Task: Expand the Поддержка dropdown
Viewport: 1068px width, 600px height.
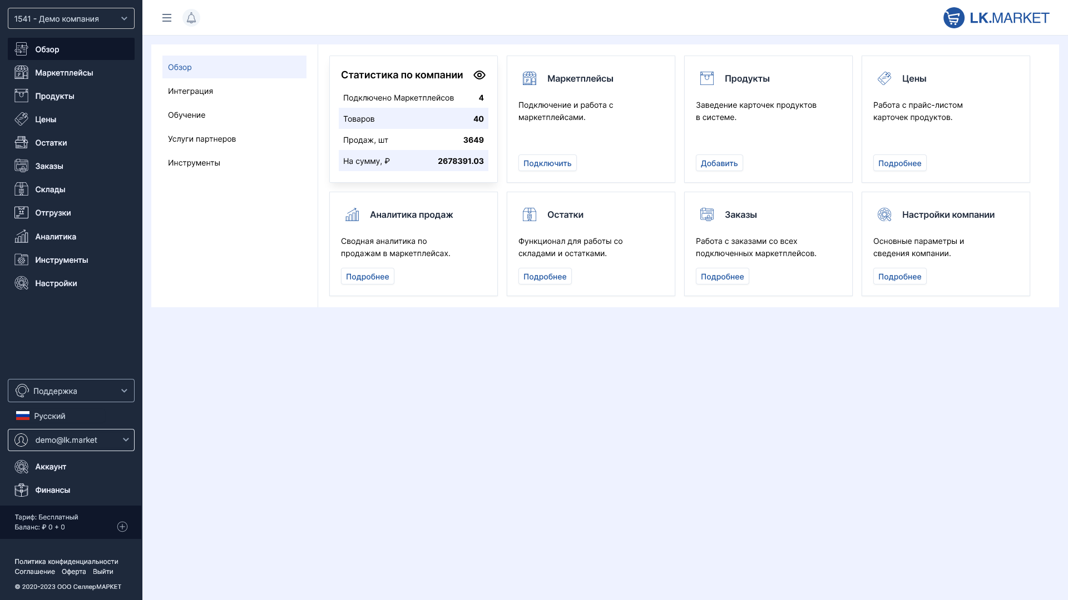Action: (71, 391)
